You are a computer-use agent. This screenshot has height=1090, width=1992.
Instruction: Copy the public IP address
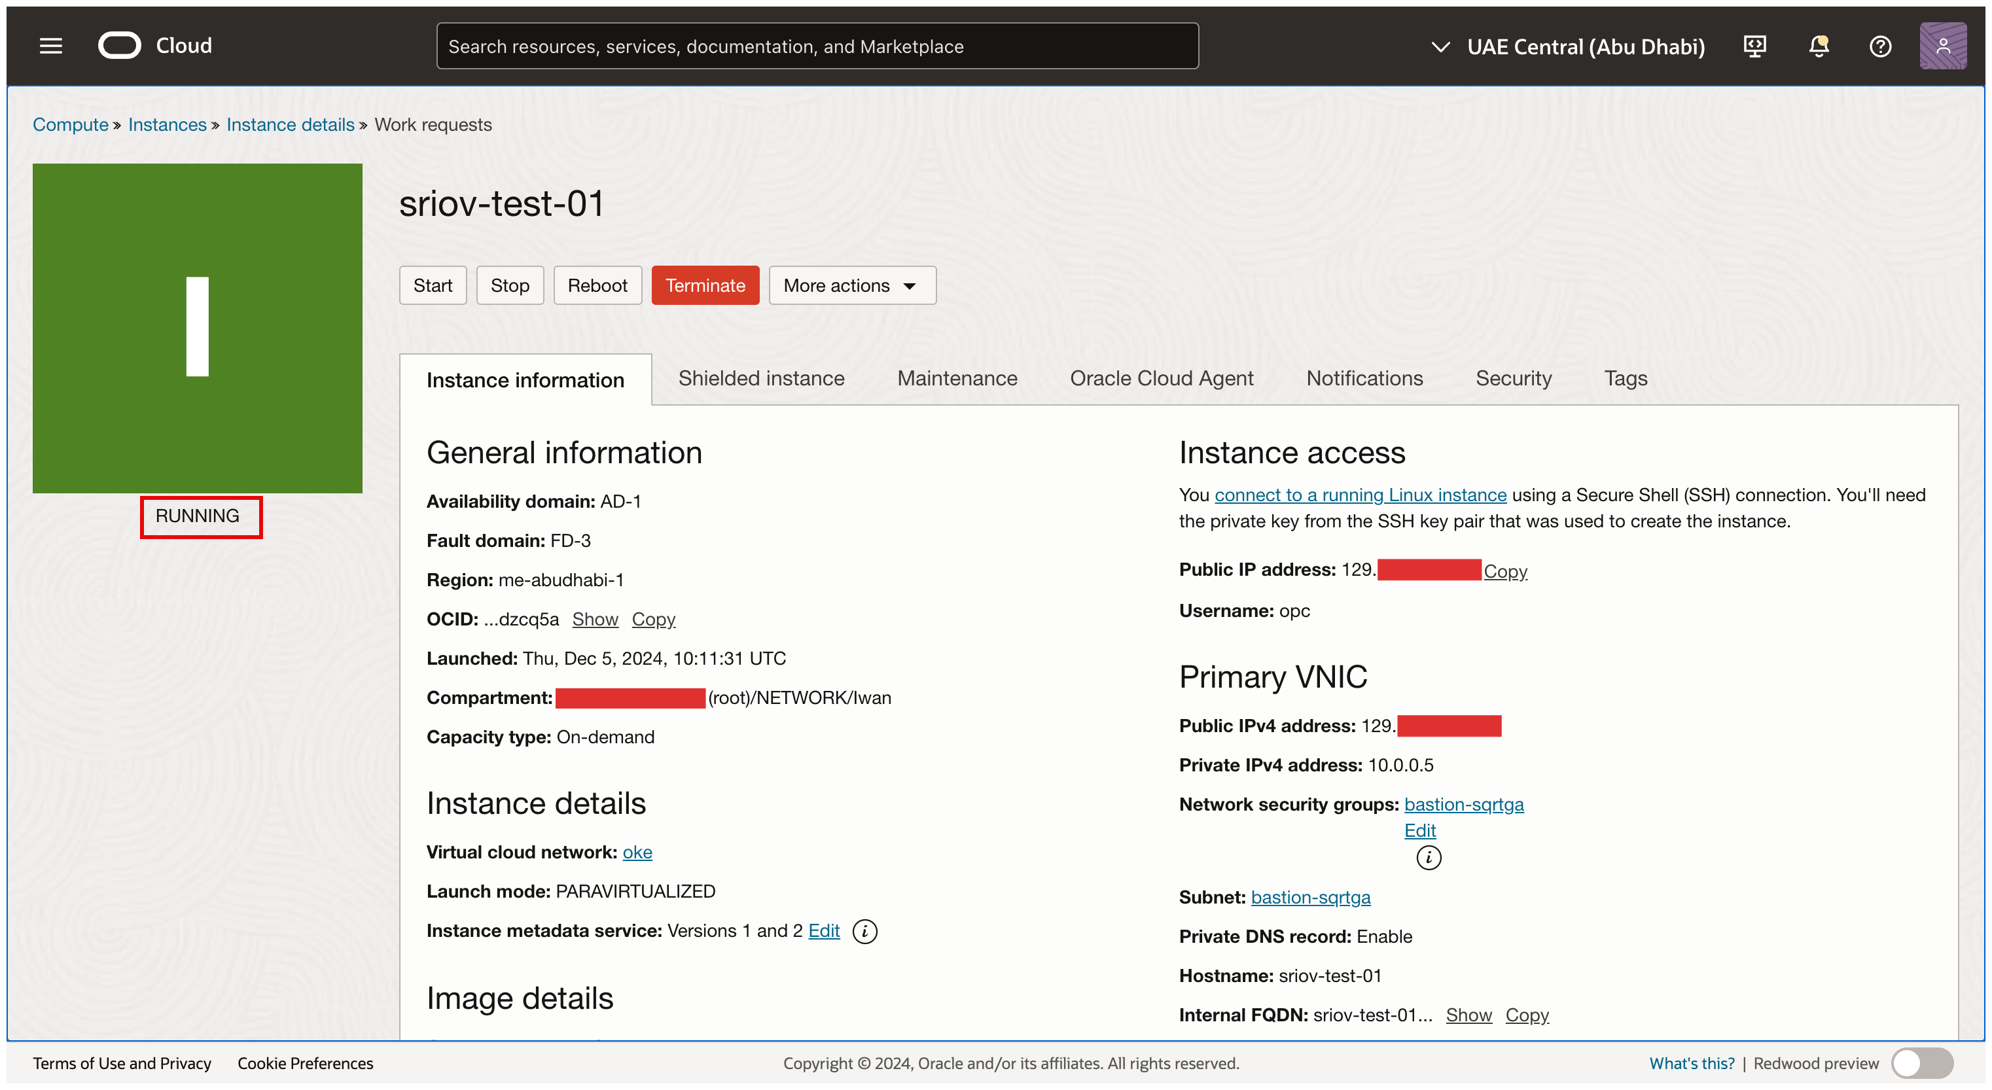[1505, 571]
